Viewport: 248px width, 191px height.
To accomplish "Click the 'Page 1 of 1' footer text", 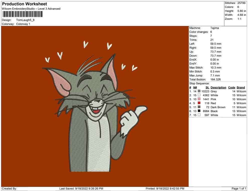I will (x=239, y=188).
